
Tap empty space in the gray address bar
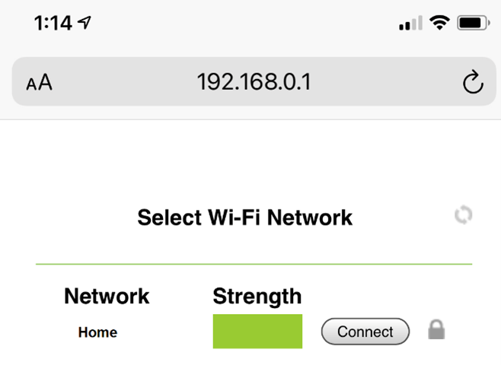[381, 81]
